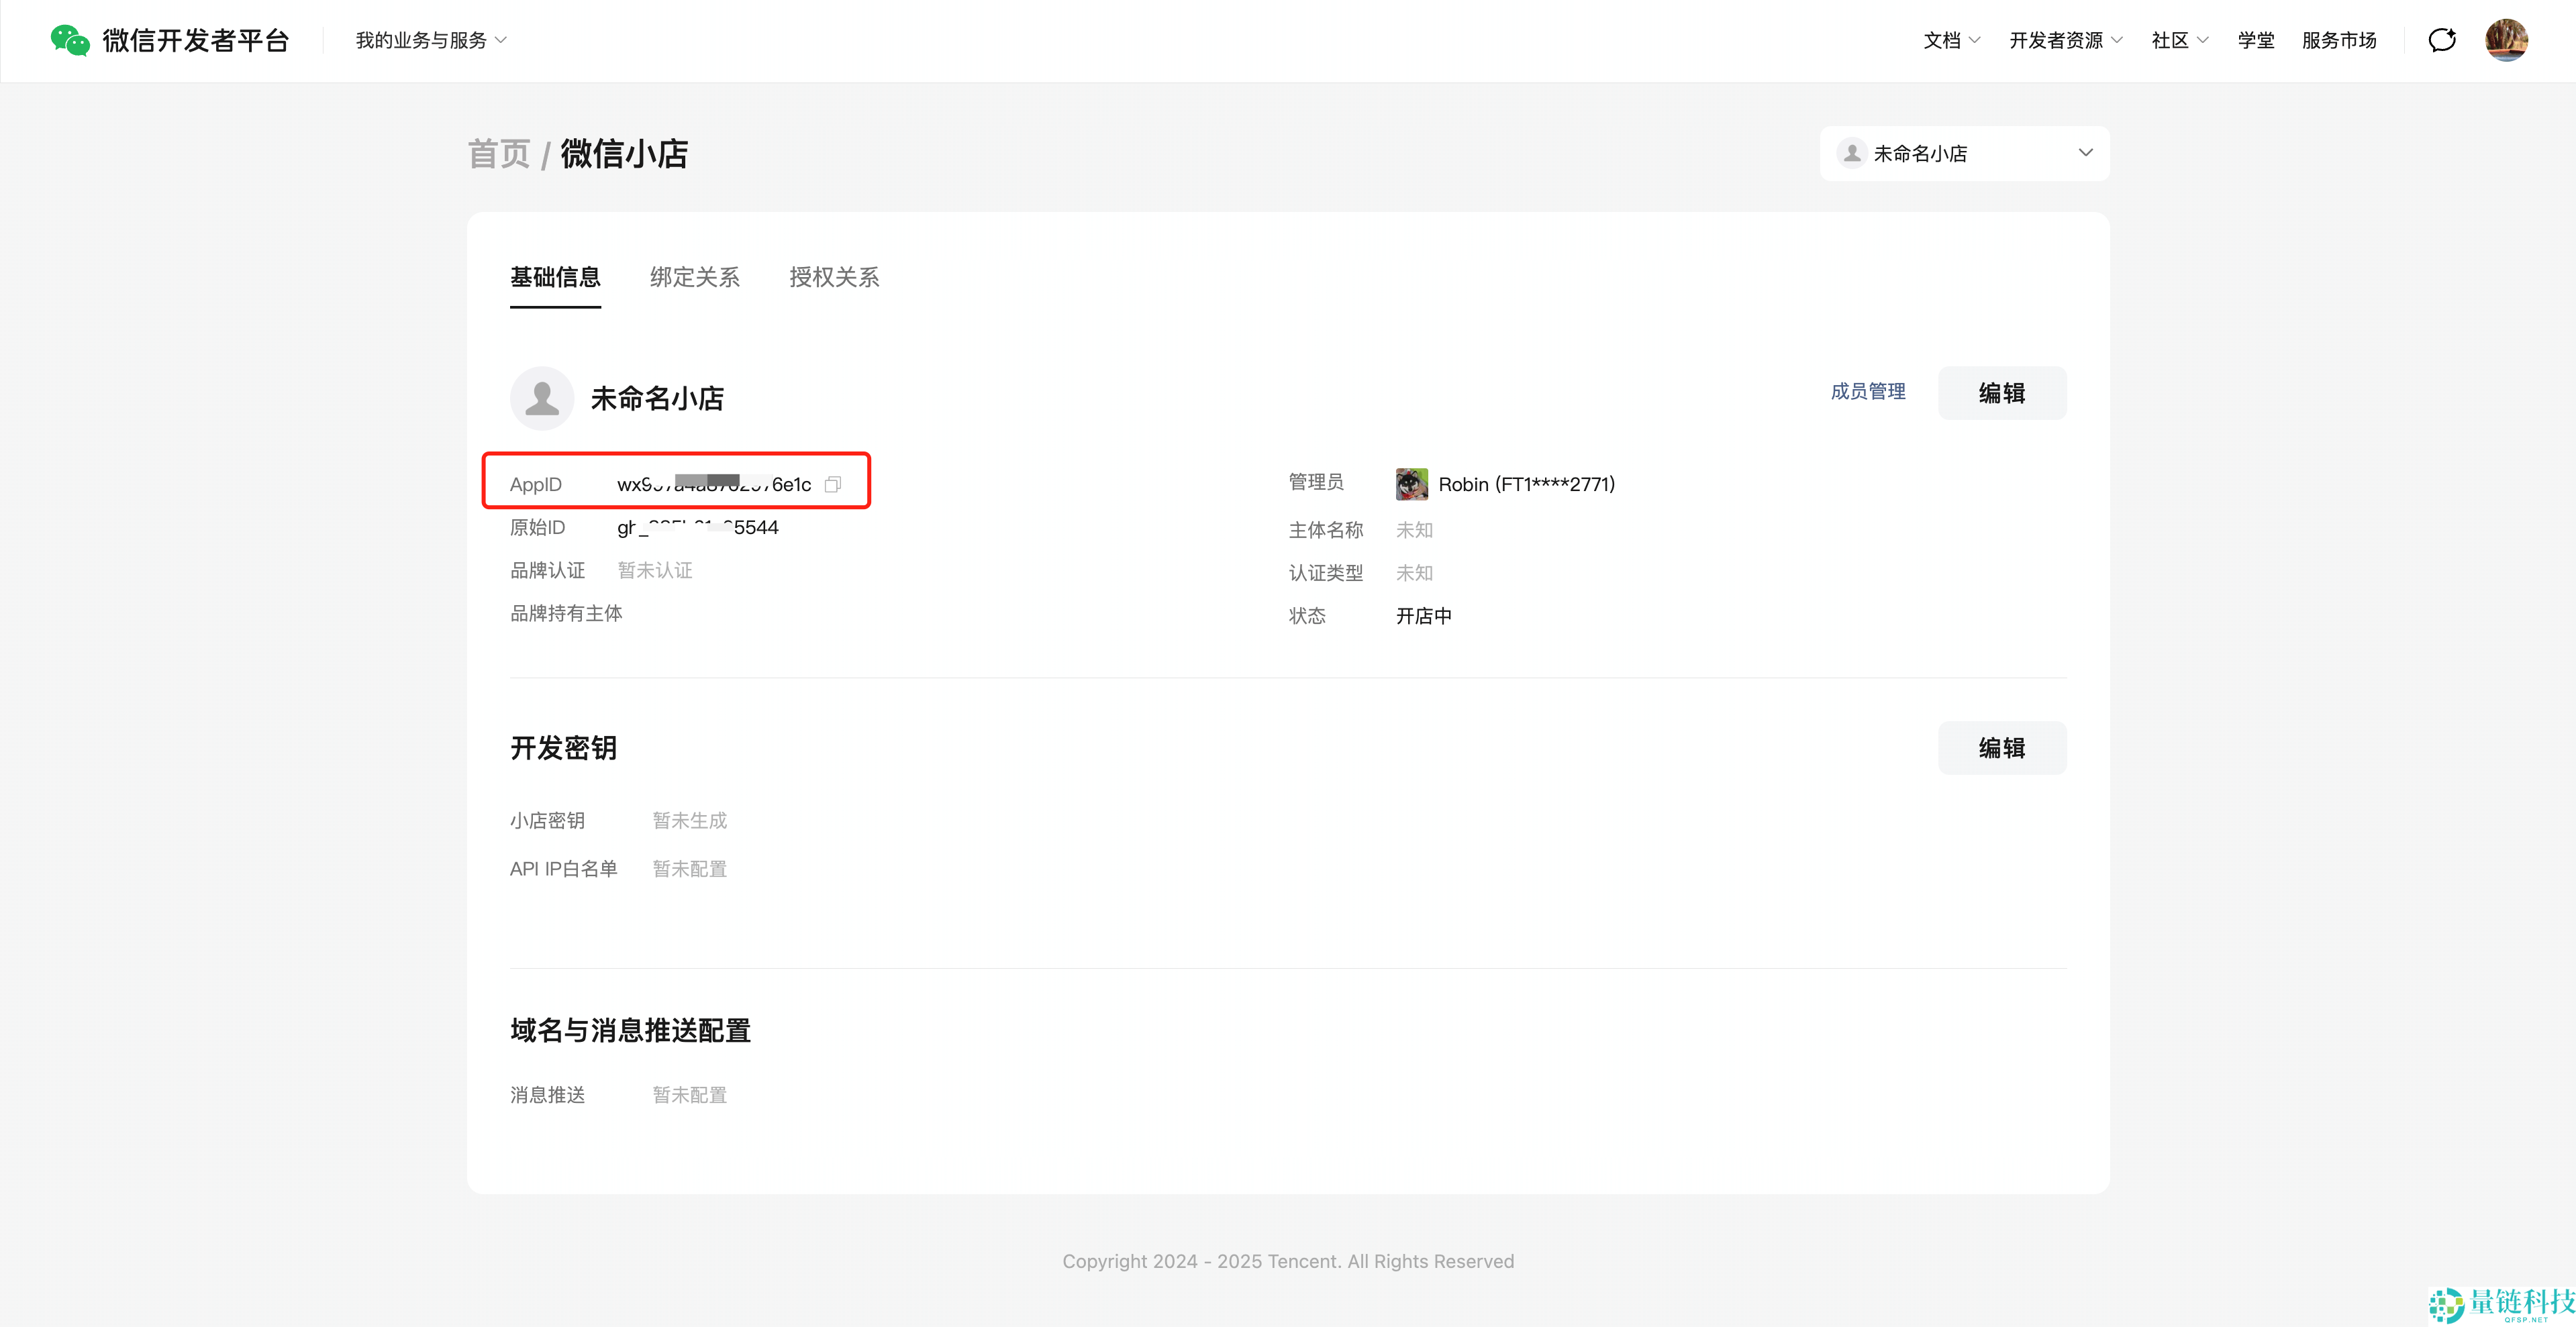Open 服务市场 in top navigation
The height and width of the screenshot is (1327, 2576).
pyautogui.click(x=2339, y=40)
